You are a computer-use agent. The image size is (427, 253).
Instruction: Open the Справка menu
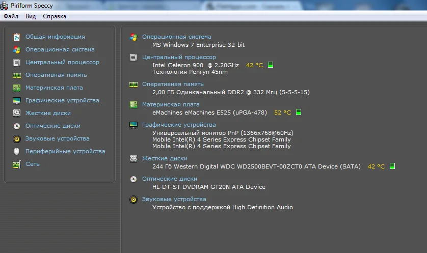(55, 16)
